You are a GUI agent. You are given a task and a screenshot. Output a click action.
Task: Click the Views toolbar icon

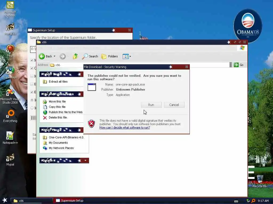(x=126, y=56)
